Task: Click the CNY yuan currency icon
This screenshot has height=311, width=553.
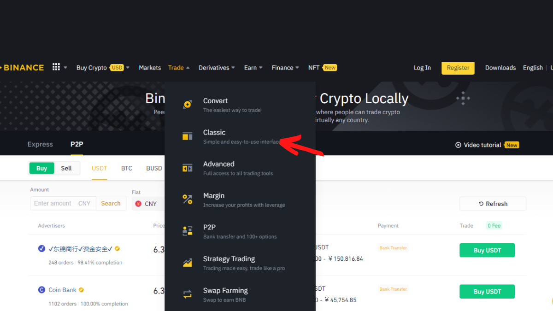Action: (x=138, y=204)
